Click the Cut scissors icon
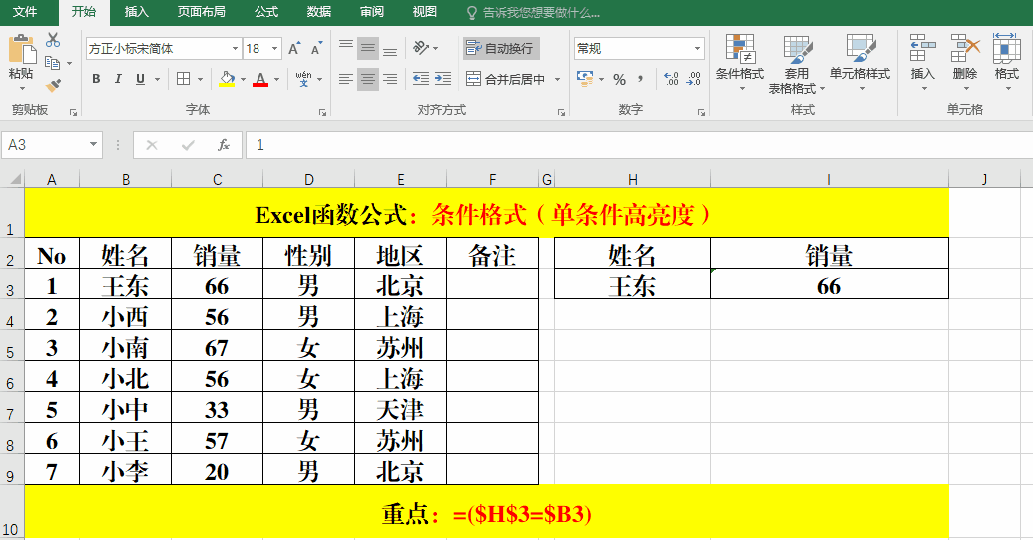Screen dimensions: 1033x540 pos(53,40)
